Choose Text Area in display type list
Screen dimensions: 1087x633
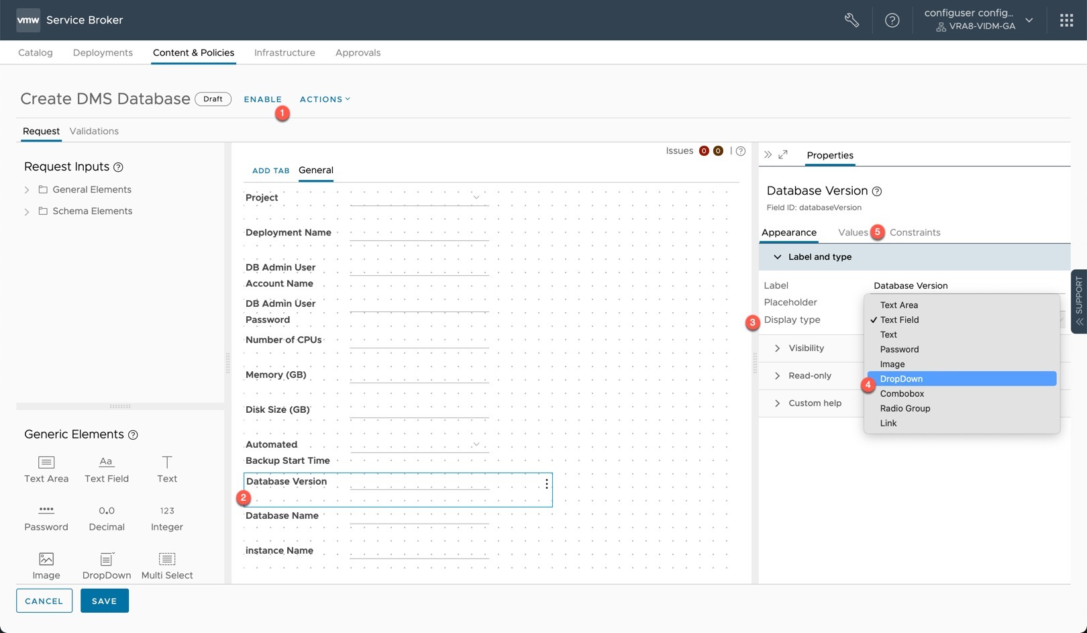tap(962, 305)
